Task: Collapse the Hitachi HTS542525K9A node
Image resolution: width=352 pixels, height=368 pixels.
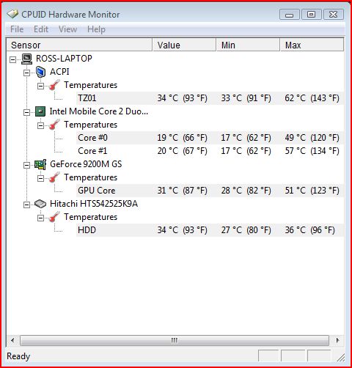Action: click(26, 205)
